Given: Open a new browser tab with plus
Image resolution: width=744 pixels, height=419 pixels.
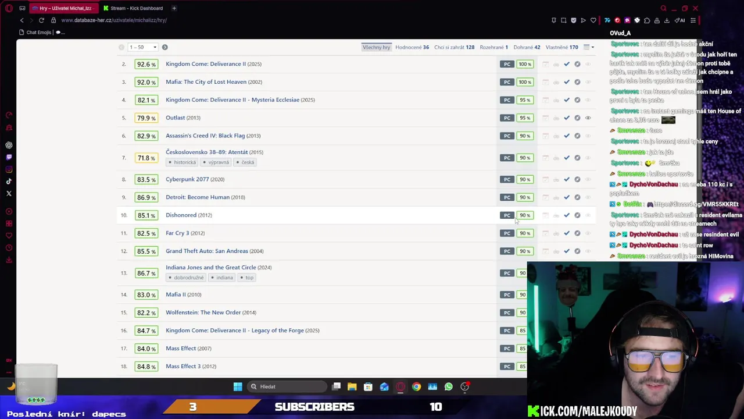Looking at the screenshot, I should [x=174, y=8].
